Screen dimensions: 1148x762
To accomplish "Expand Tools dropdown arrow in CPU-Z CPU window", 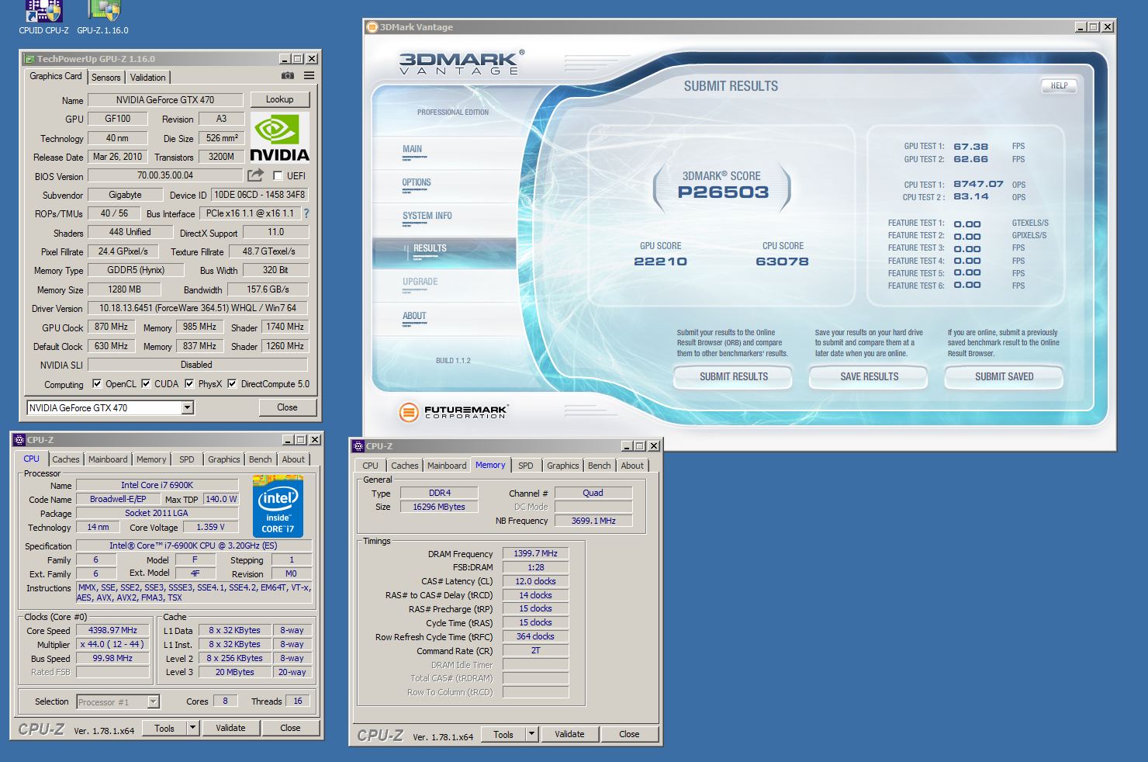I will click(x=193, y=728).
